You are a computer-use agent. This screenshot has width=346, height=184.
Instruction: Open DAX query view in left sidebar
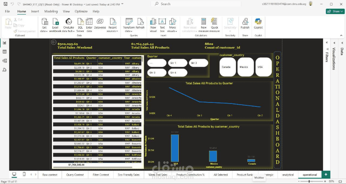coord(5,70)
